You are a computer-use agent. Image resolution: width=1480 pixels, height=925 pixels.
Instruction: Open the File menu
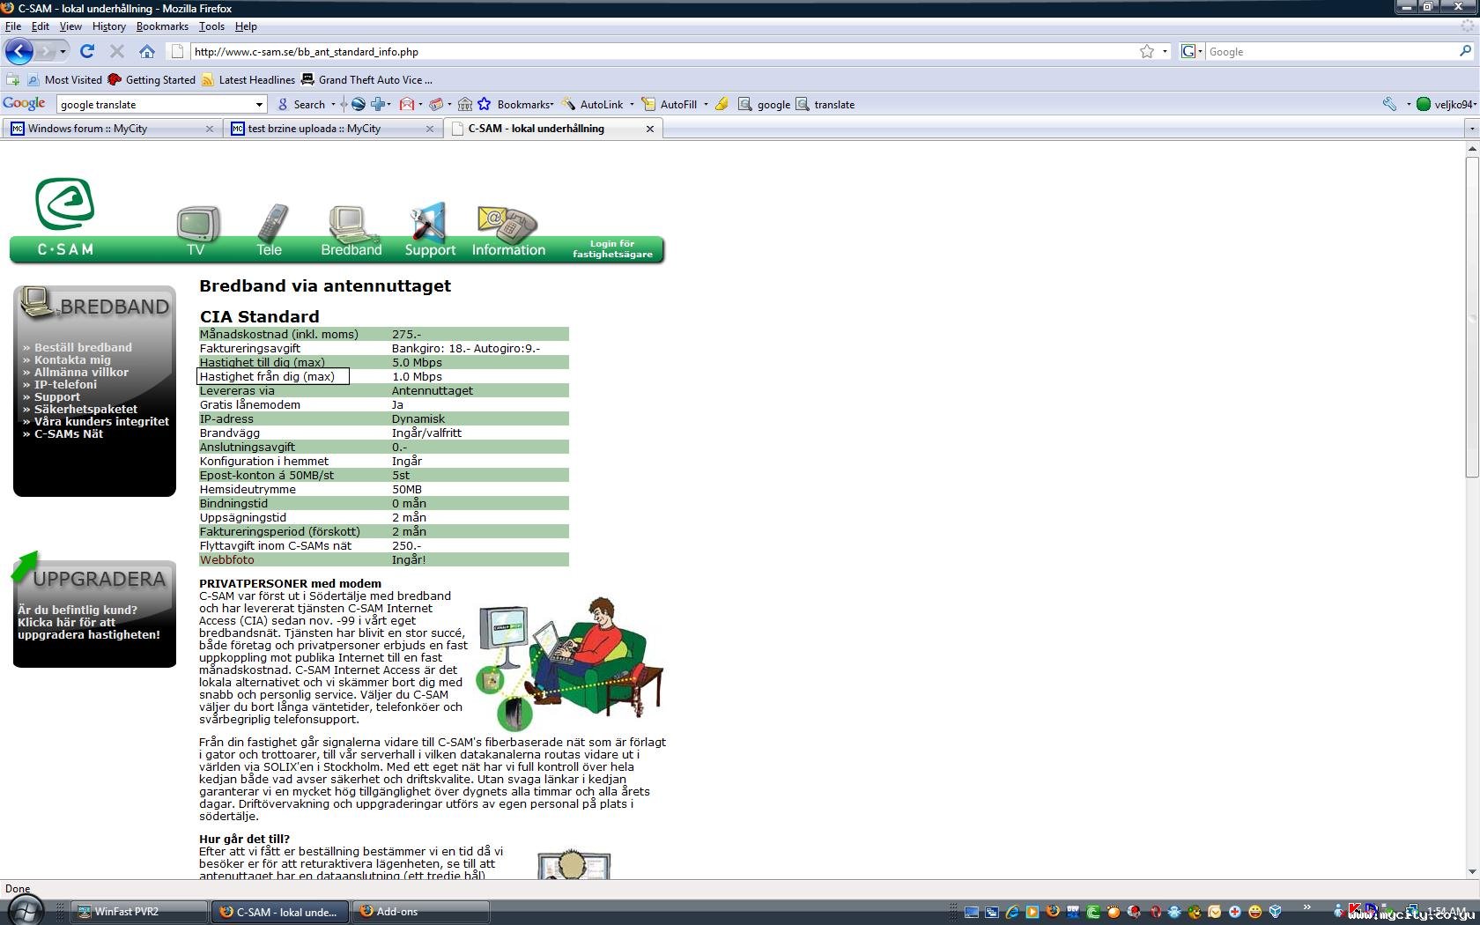[x=13, y=26]
